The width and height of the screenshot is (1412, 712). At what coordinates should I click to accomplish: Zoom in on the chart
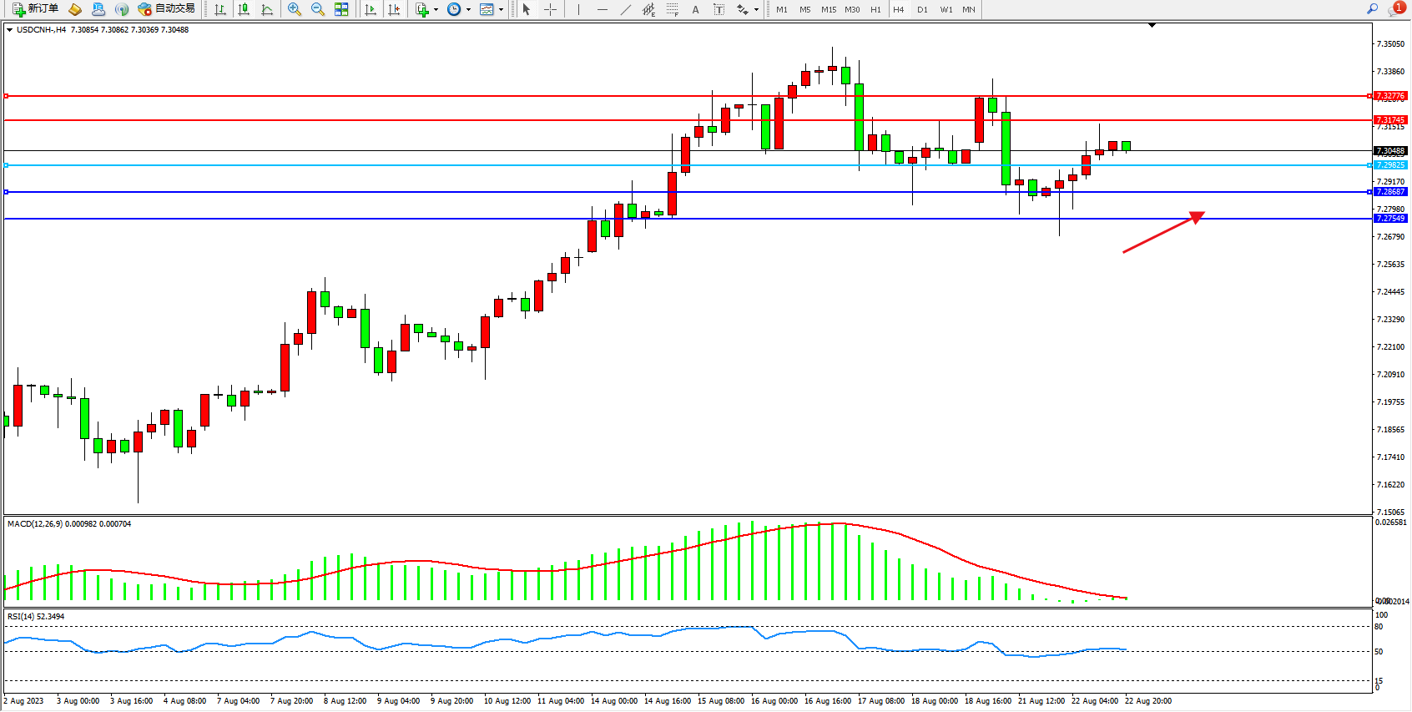(295, 9)
